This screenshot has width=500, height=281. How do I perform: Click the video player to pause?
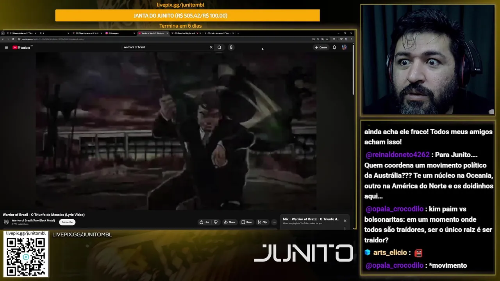click(x=176, y=131)
